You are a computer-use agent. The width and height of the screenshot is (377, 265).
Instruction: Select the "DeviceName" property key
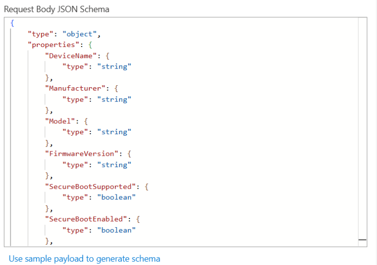pyautogui.click(x=71, y=56)
